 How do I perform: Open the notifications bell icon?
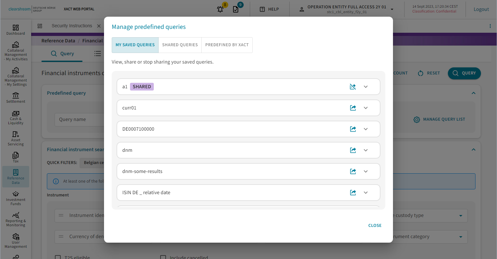click(x=220, y=9)
